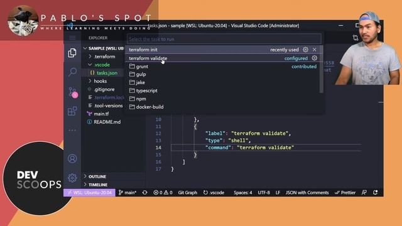402x226 pixels.
Task: Open Git Graph from status bar
Action: [187, 193]
